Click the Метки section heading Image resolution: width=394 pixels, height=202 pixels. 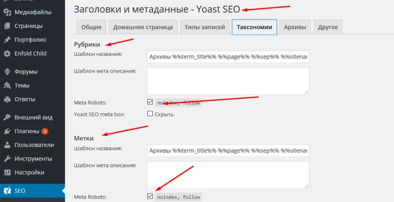tap(84, 139)
